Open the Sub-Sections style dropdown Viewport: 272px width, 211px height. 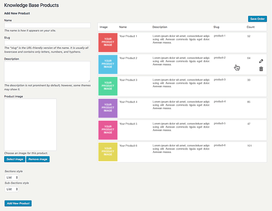click(12, 189)
